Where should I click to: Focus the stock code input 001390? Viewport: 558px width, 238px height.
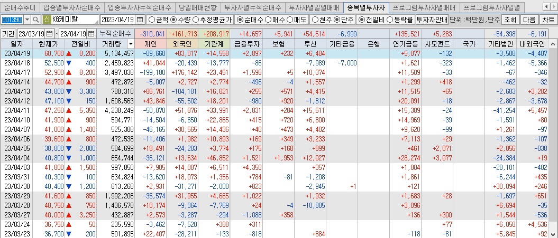click(x=13, y=20)
